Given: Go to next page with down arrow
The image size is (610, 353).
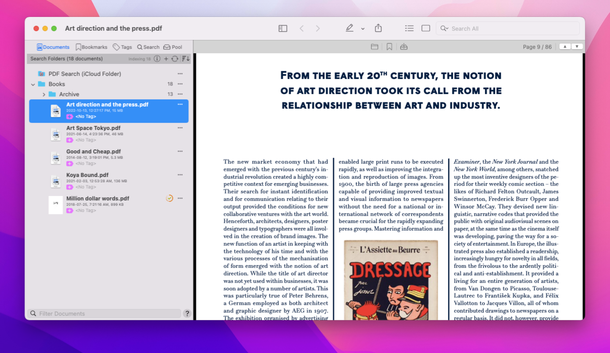Looking at the screenshot, I should coord(577,47).
